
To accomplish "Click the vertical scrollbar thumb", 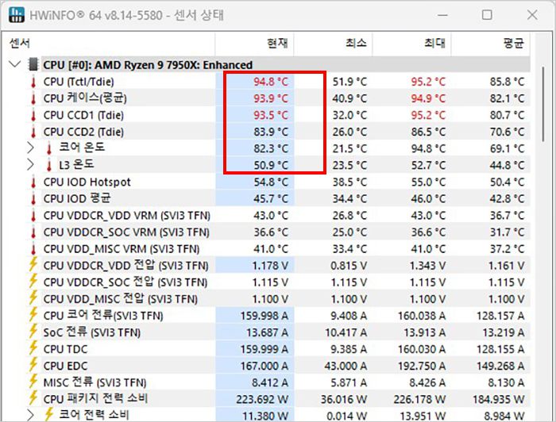I will [x=542, y=105].
